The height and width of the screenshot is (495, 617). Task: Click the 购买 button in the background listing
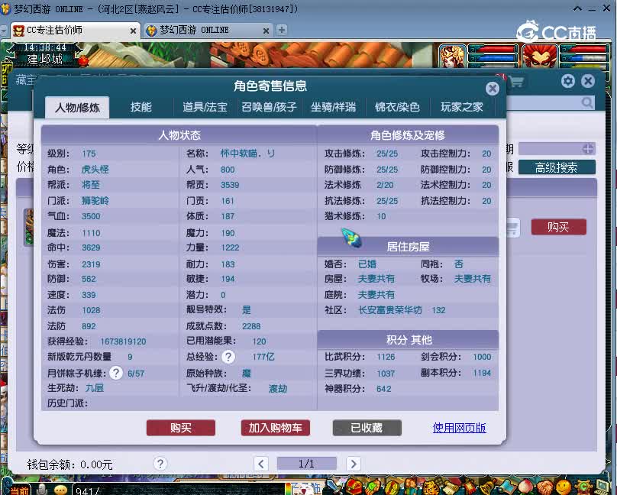558,227
